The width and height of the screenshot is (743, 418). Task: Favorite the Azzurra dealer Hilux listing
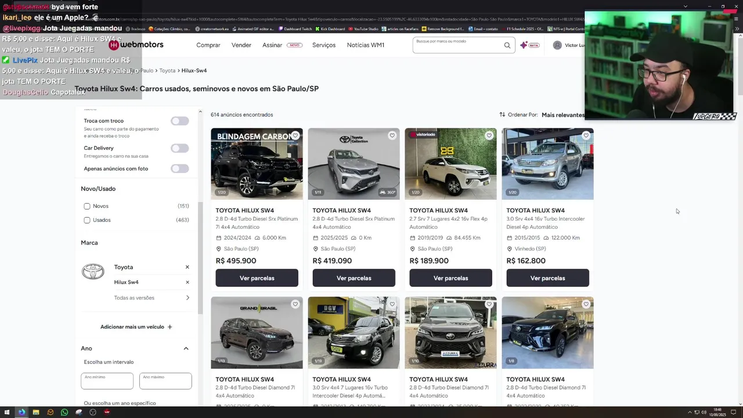[x=489, y=304]
